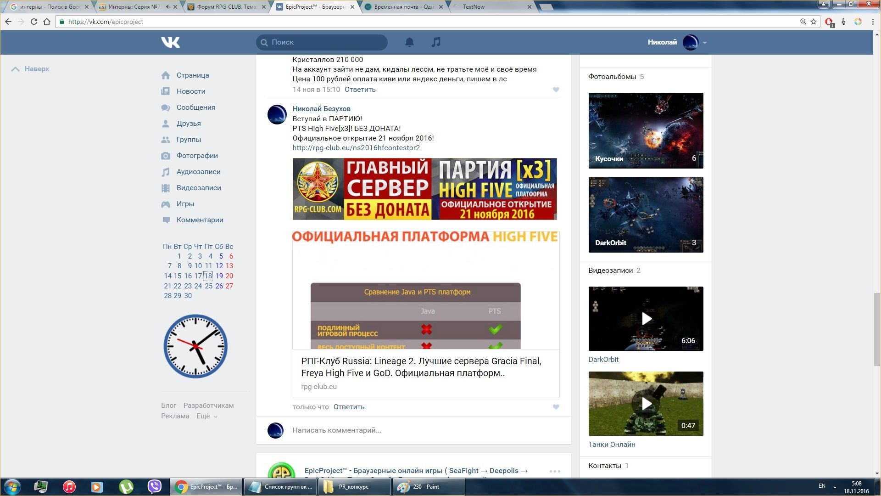Image resolution: width=881 pixels, height=496 pixels.
Task: Click Наверх to return to top
Action: pyautogui.click(x=30, y=69)
